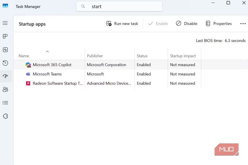This screenshot has width=248, height=165.
Task: Select Startup apps sidebar icon
Action: (5, 76)
